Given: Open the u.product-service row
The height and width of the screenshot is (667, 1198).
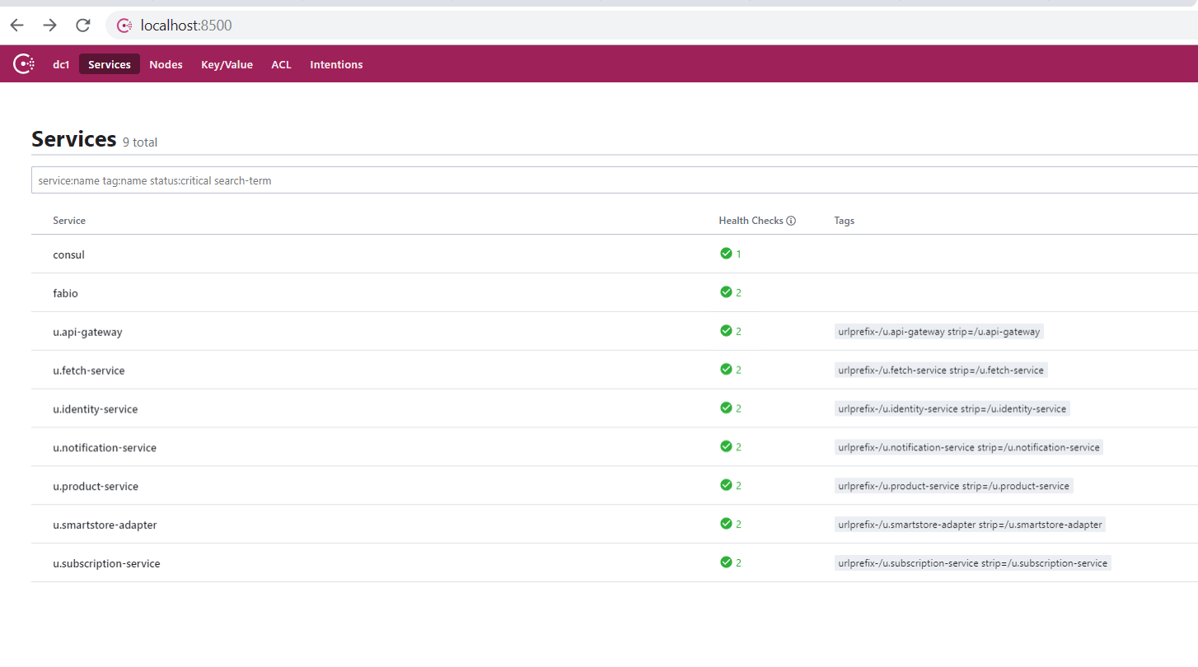Looking at the screenshot, I should 615,486.
